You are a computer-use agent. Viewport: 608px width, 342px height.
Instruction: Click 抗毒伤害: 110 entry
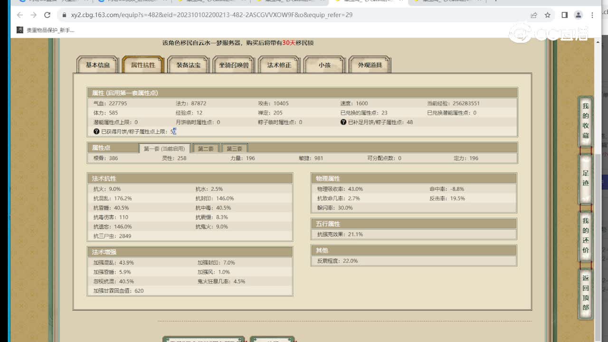(111, 217)
